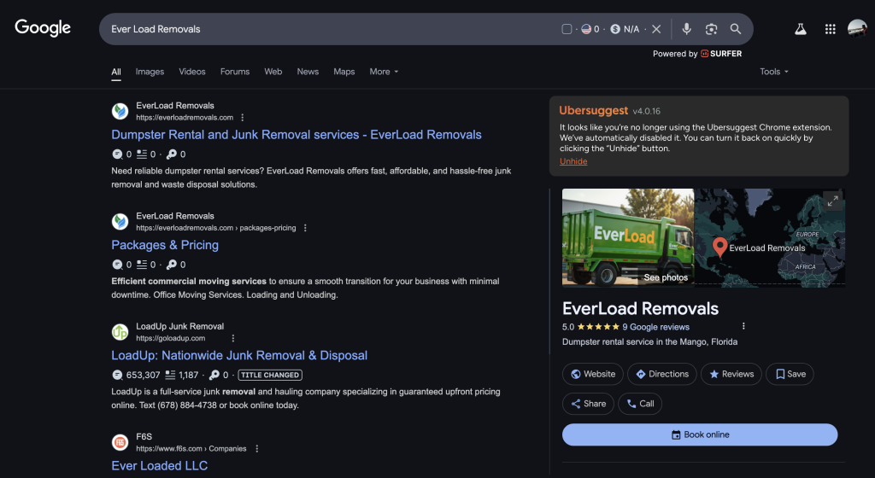The image size is (875, 478).
Task: Open the Ever Loaded LLC result
Action: point(159,466)
